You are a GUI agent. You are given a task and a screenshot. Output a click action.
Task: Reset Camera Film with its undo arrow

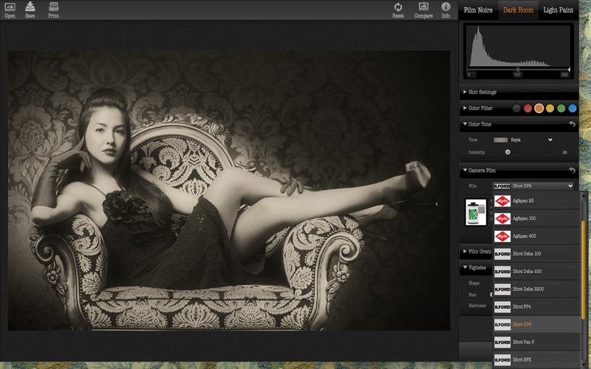tap(571, 170)
